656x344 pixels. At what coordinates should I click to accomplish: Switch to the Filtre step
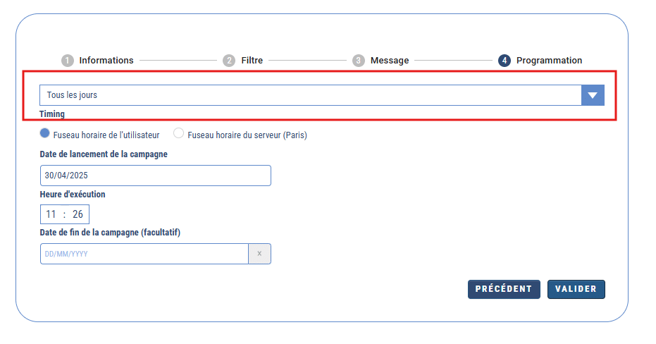(252, 61)
